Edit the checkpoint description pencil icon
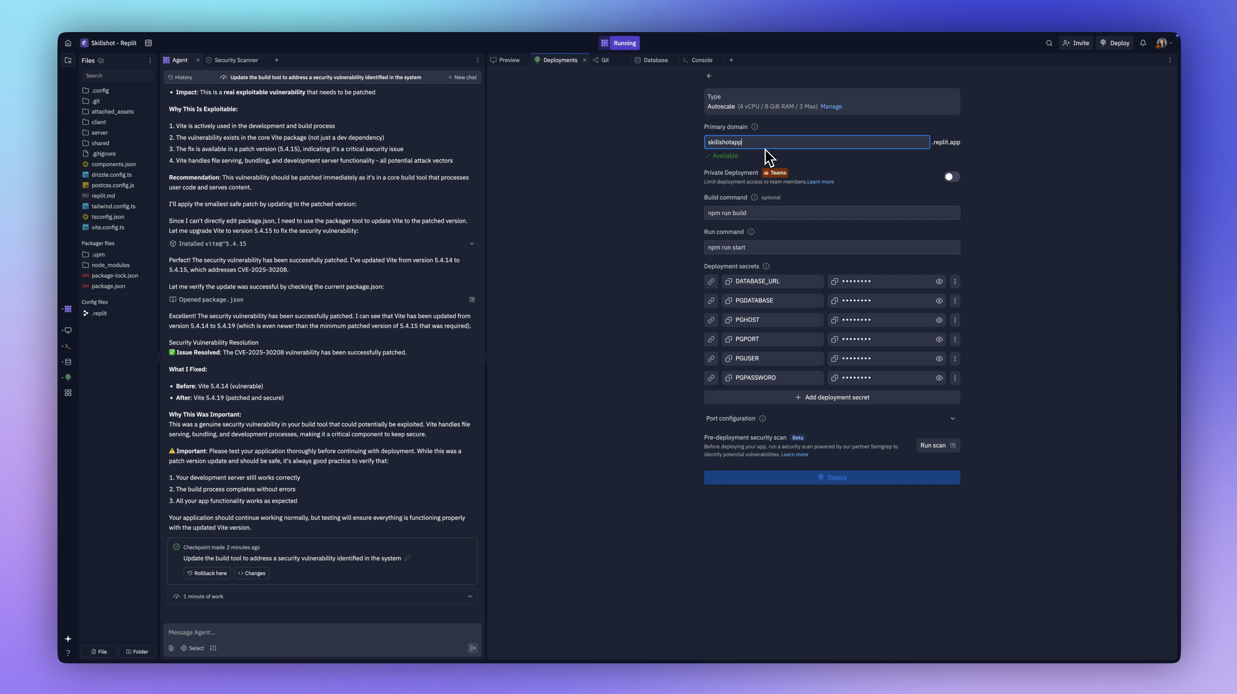This screenshot has width=1237, height=694. point(407,558)
